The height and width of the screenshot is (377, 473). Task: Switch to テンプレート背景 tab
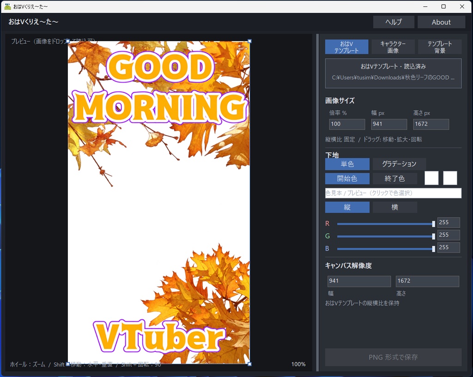click(440, 47)
